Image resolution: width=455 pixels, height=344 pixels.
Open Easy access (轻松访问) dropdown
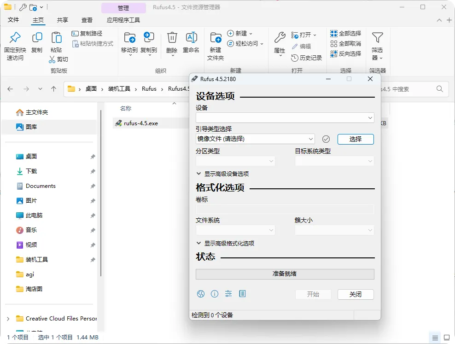click(245, 43)
